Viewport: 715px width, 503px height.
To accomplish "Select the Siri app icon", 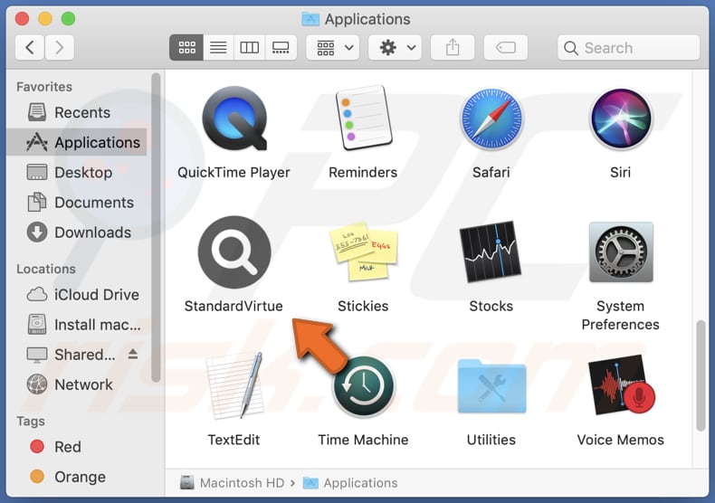I will [621, 119].
